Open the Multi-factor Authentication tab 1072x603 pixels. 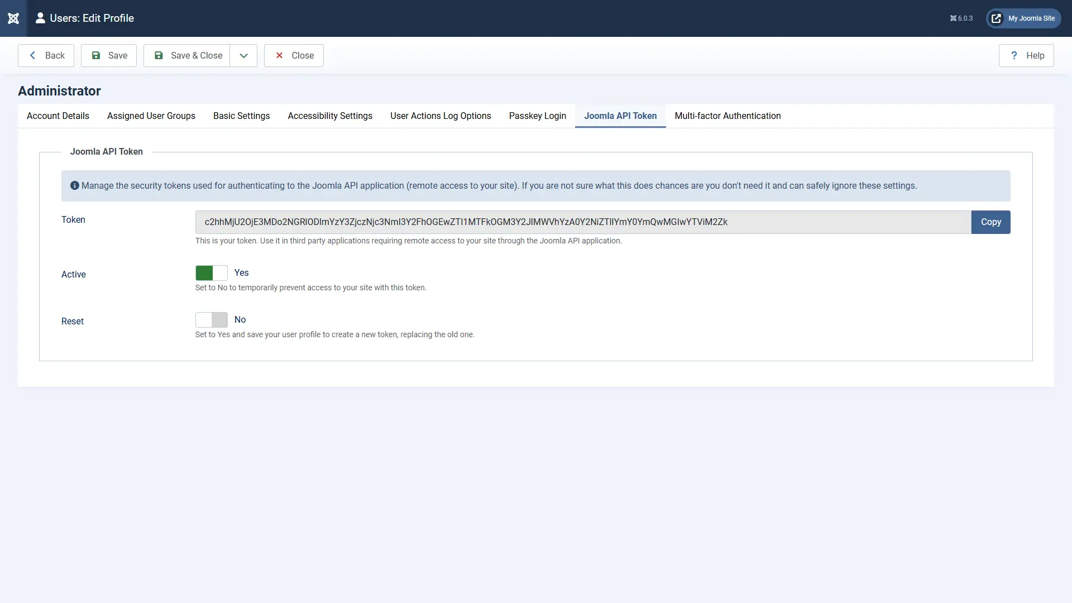click(x=728, y=116)
